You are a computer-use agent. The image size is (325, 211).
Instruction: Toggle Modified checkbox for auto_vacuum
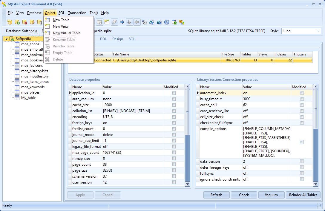tap(174, 99)
